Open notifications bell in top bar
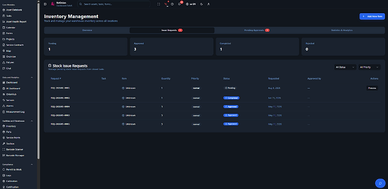 180,4
